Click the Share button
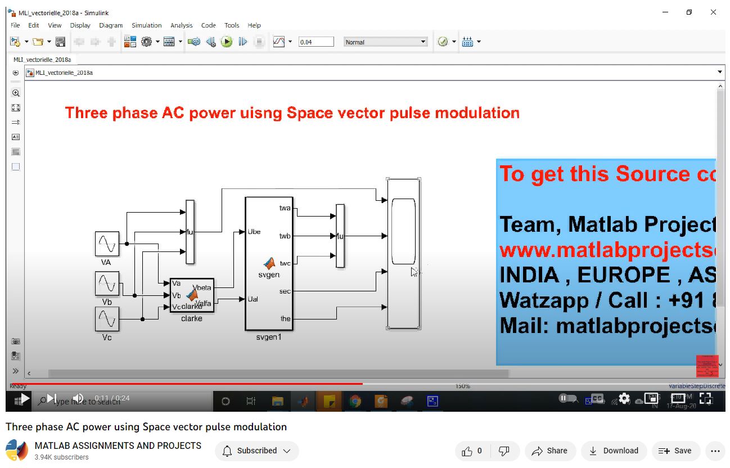 tap(550, 451)
